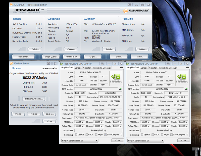Click Driver Version field in left GPU-Z
This screenshot has width=201, height=156.
pos(98,118)
